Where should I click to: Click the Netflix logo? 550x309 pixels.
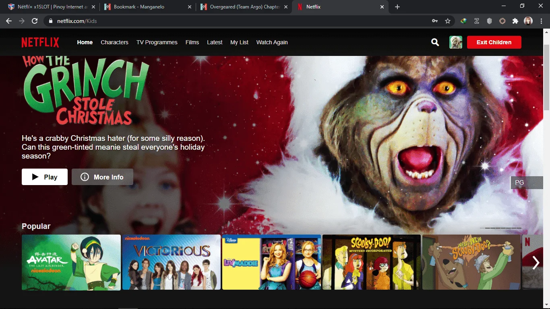[x=40, y=42]
